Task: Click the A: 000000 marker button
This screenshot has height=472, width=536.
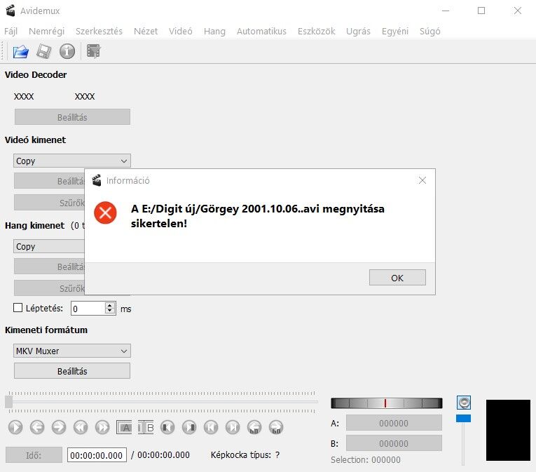Action: tap(394, 423)
